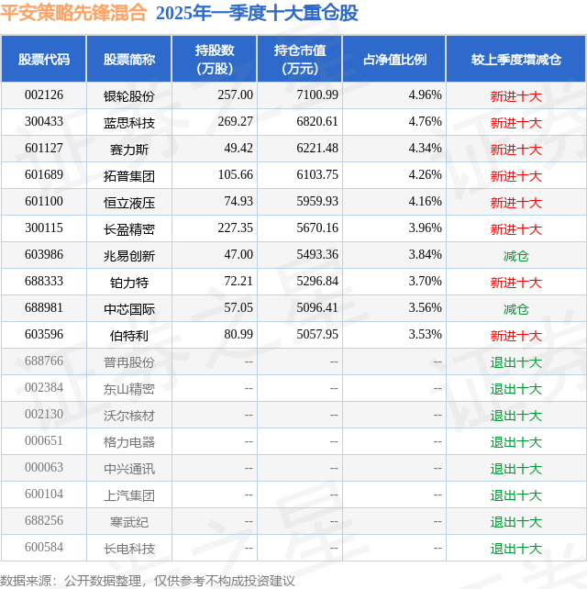Click the 平安策略先锋混合 fund title
Screen dimensions: 587x589
73,13
